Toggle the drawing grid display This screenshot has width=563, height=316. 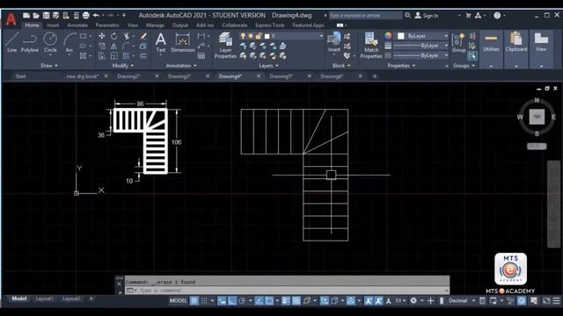194,300
